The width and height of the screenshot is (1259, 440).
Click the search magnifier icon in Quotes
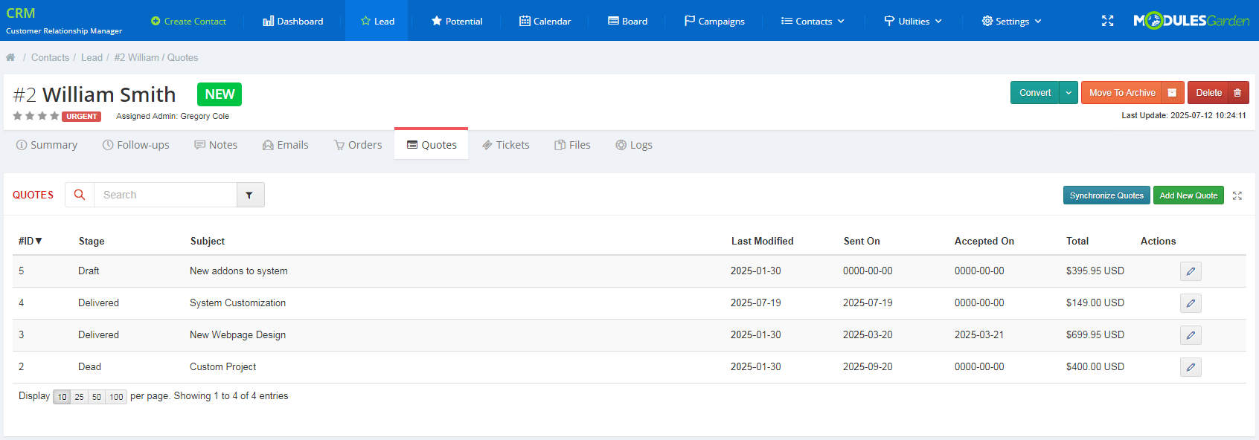[80, 195]
